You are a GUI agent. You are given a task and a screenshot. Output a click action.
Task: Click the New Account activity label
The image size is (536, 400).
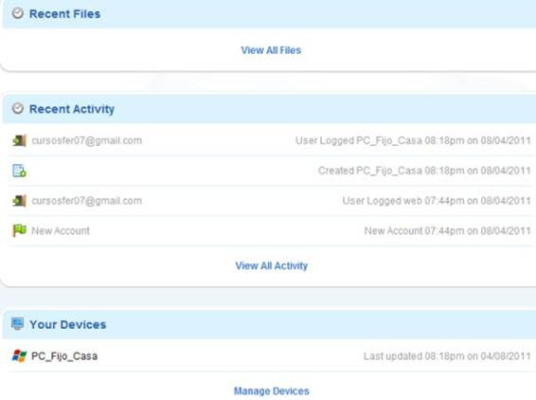click(61, 231)
